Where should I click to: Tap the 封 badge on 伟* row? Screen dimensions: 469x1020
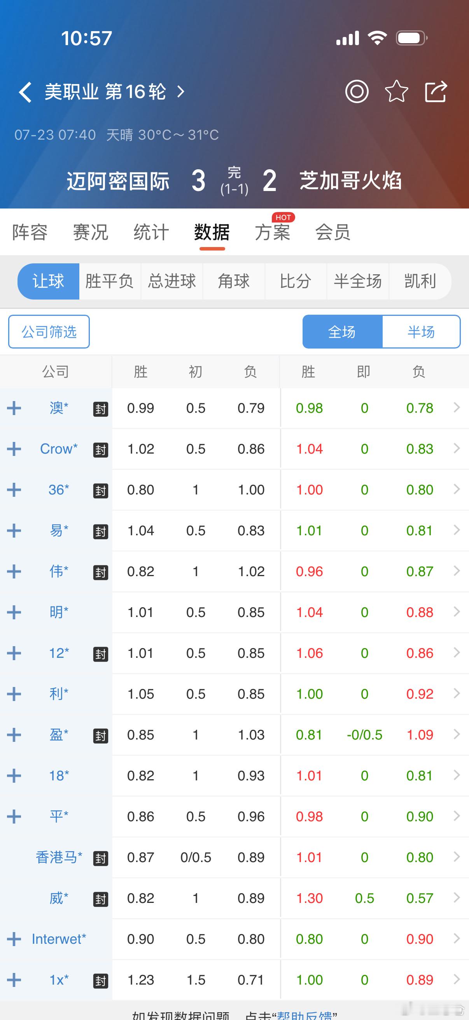(101, 572)
